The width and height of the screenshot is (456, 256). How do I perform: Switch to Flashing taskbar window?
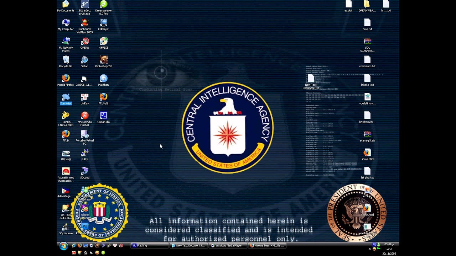[x=149, y=246]
